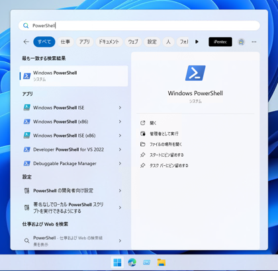Image resolution: width=278 pixels, height=271 pixels.
Task: Click タスク バーにピン留めする
Action: 169,165
